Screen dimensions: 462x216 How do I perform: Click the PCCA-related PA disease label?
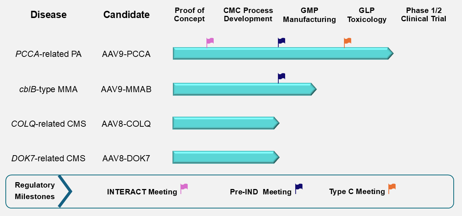49,54
